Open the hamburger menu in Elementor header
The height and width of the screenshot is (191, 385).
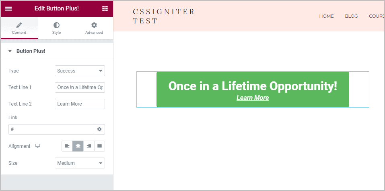(8, 9)
